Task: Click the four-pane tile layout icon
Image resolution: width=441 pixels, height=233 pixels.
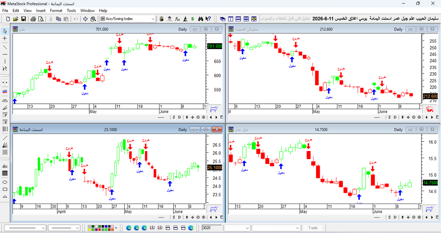Action: coord(246,19)
